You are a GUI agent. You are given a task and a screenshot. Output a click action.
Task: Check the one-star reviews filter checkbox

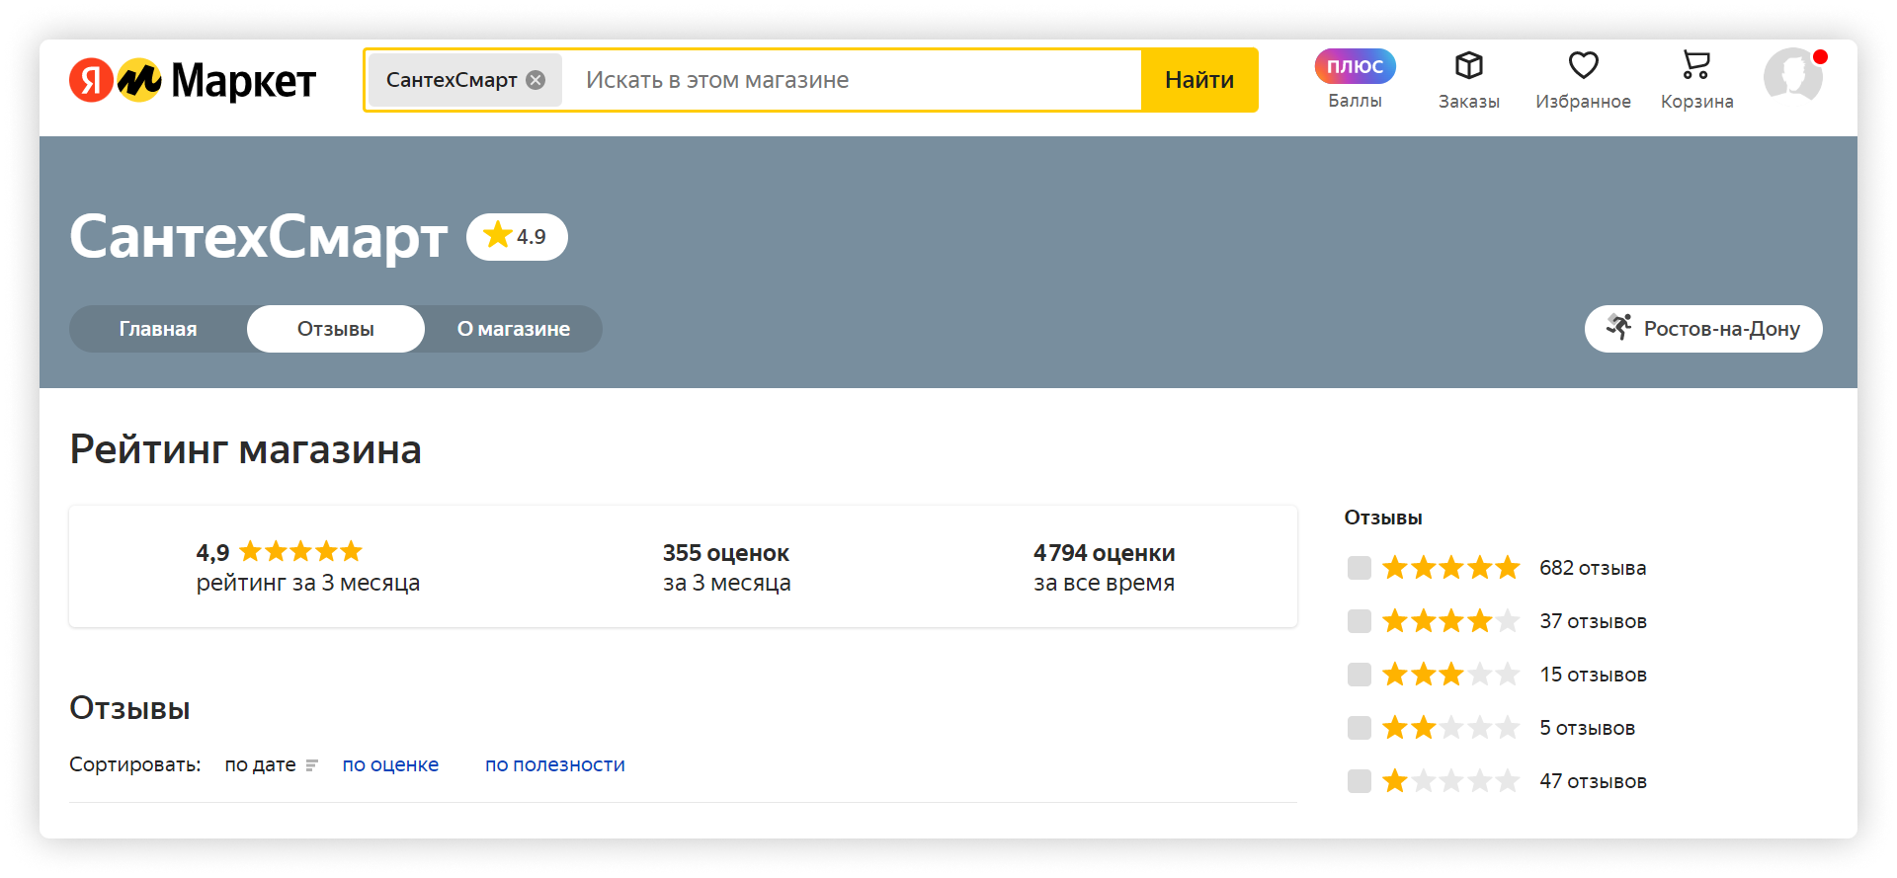[x=1360, y=781]
